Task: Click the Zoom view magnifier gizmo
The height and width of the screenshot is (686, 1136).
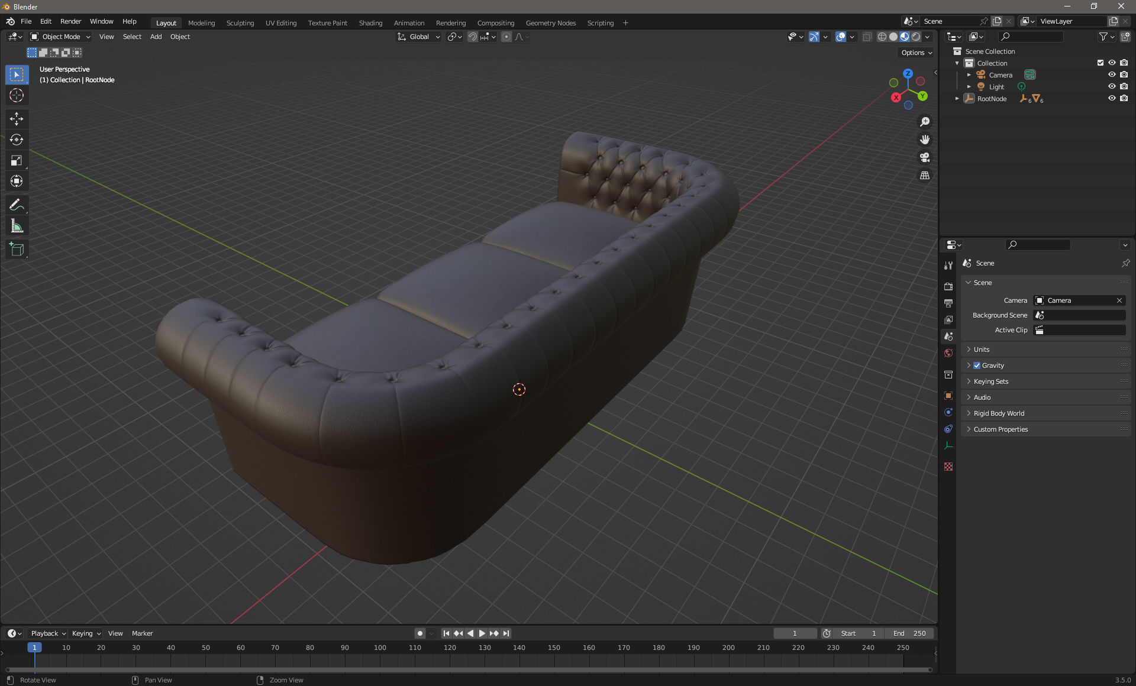Action: pos(924,122)
